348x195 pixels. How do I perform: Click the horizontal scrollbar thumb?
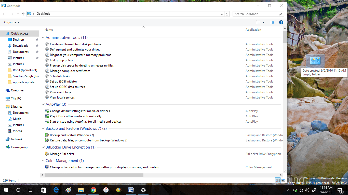[x=93, y=175]
